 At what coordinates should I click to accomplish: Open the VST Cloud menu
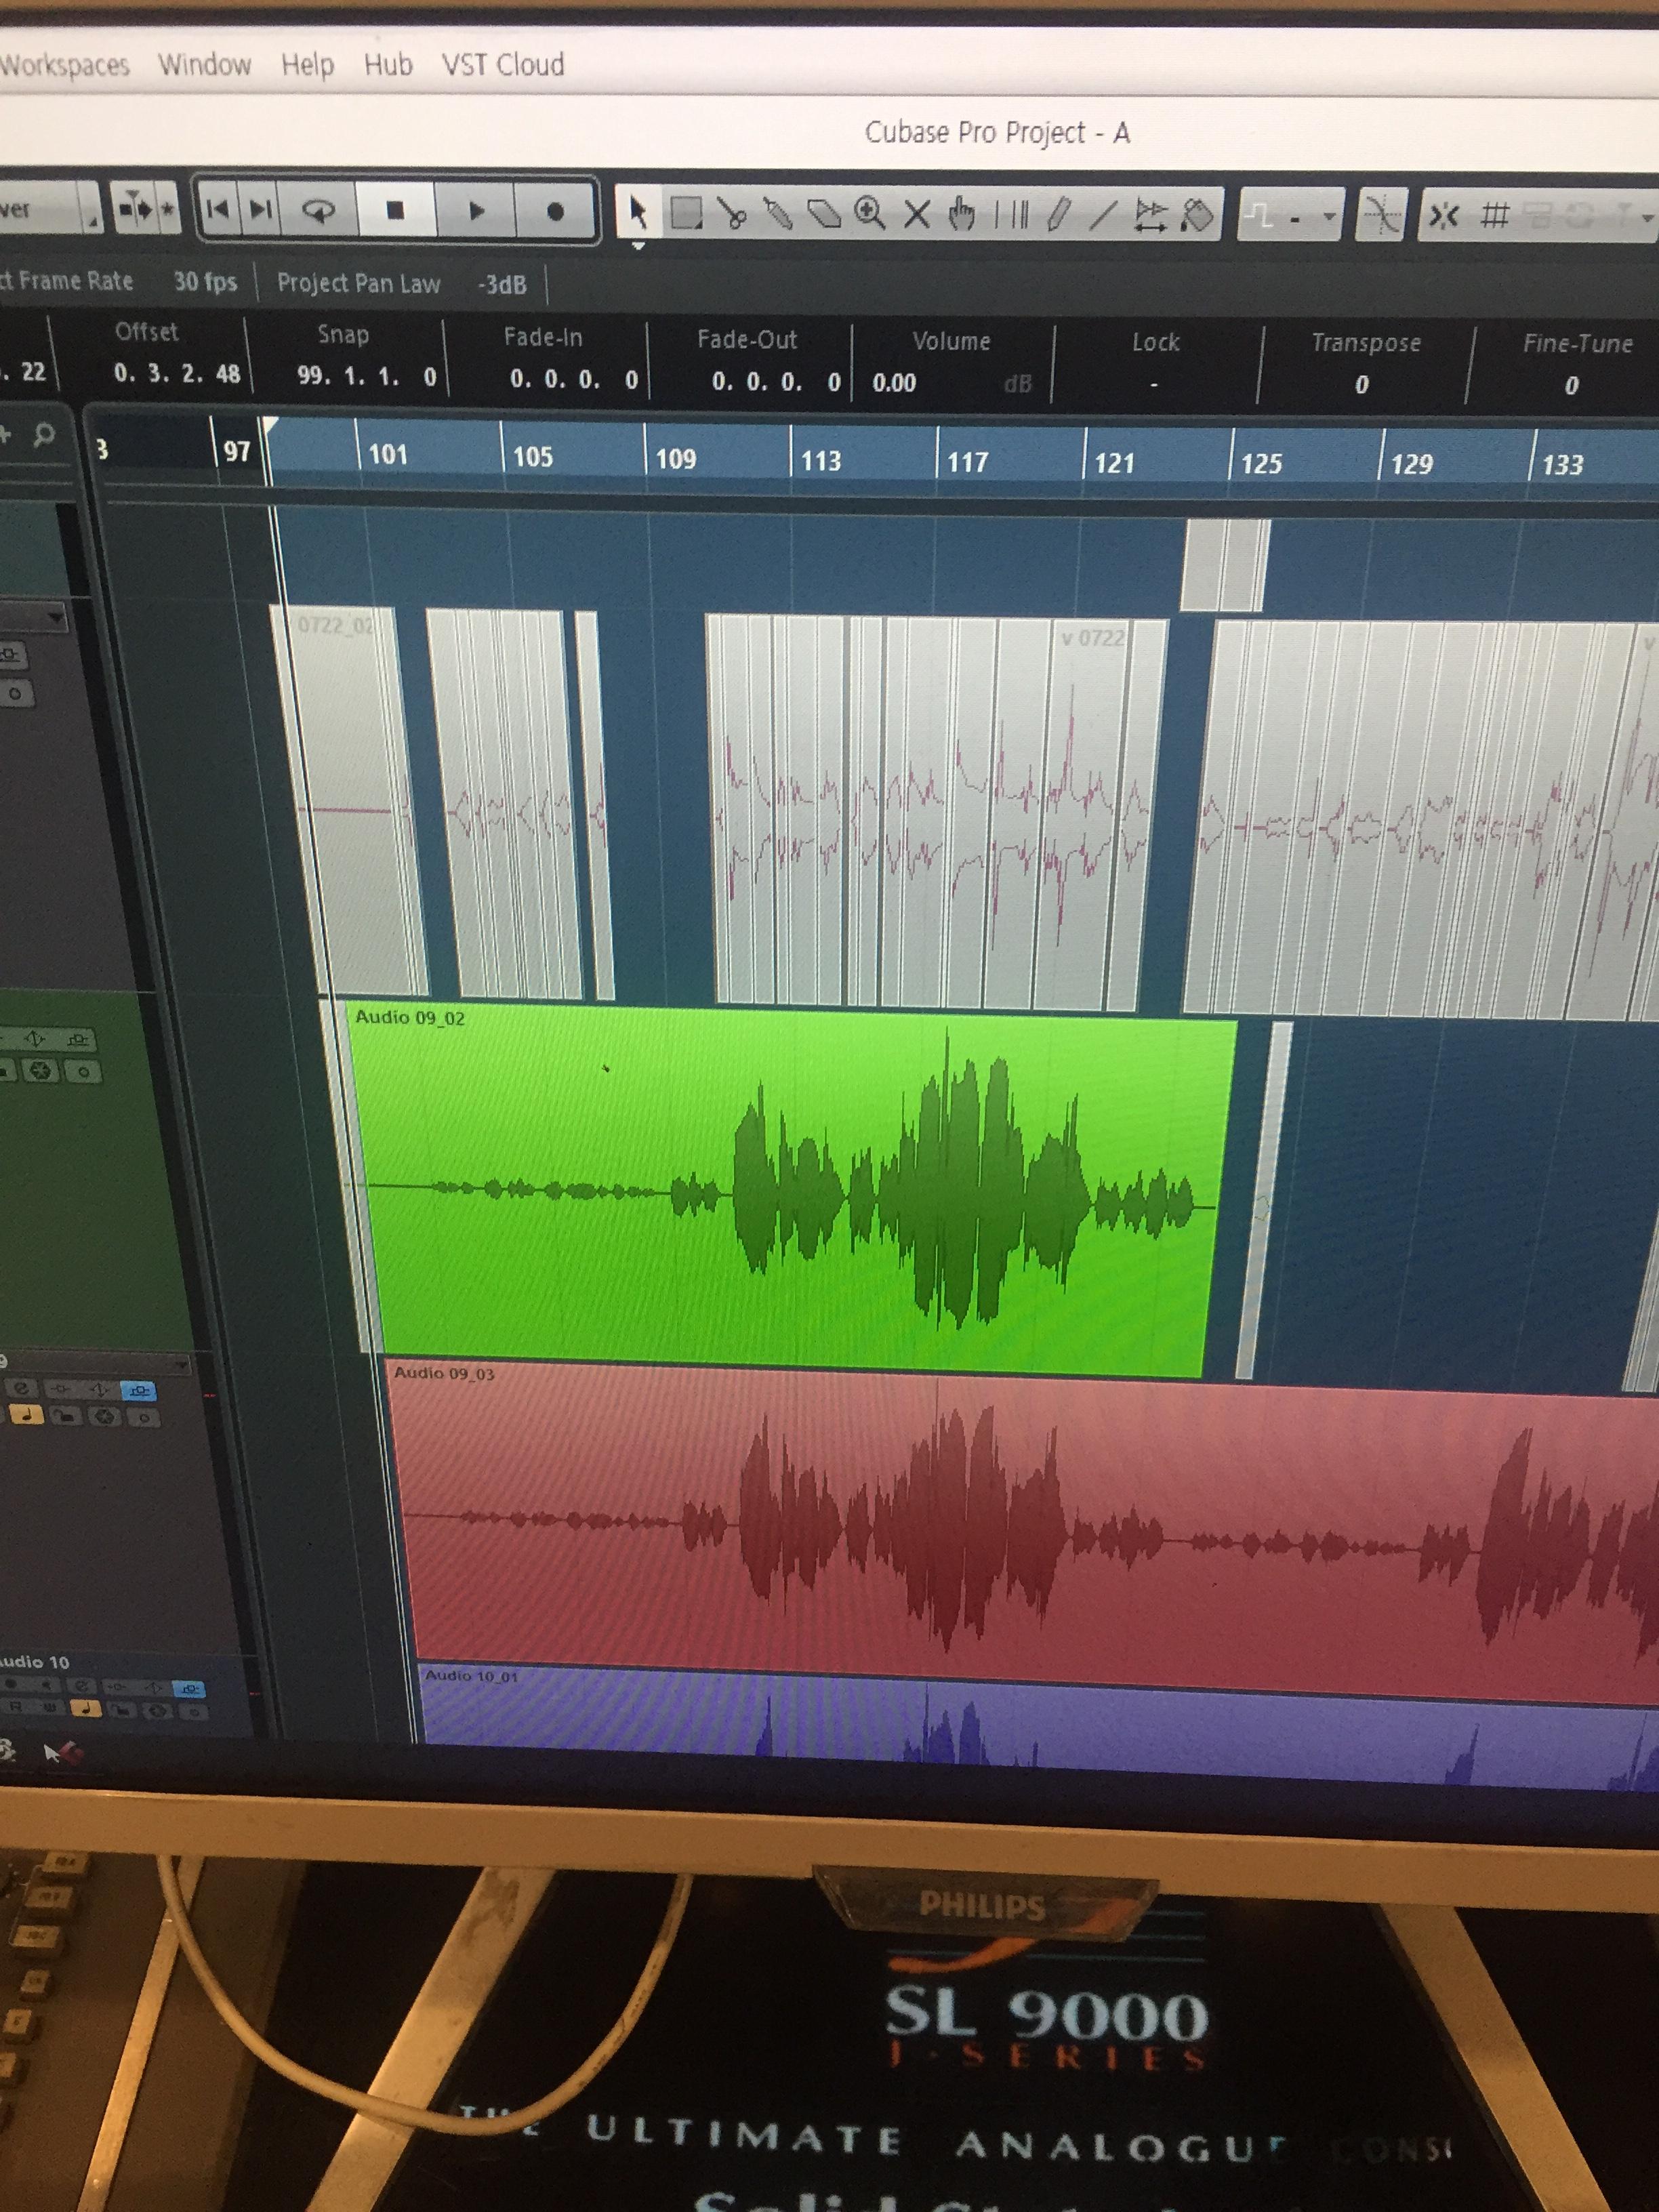pos(503,65)
